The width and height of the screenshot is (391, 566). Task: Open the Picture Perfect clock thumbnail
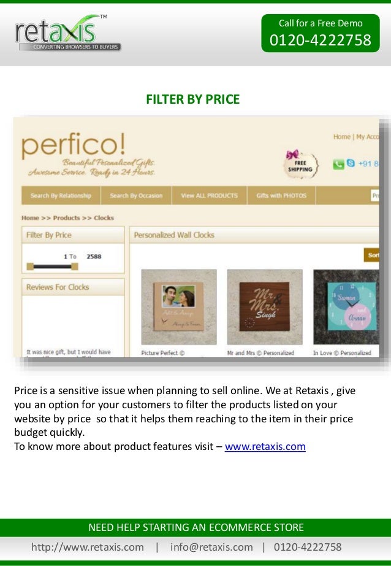point(179,307)
